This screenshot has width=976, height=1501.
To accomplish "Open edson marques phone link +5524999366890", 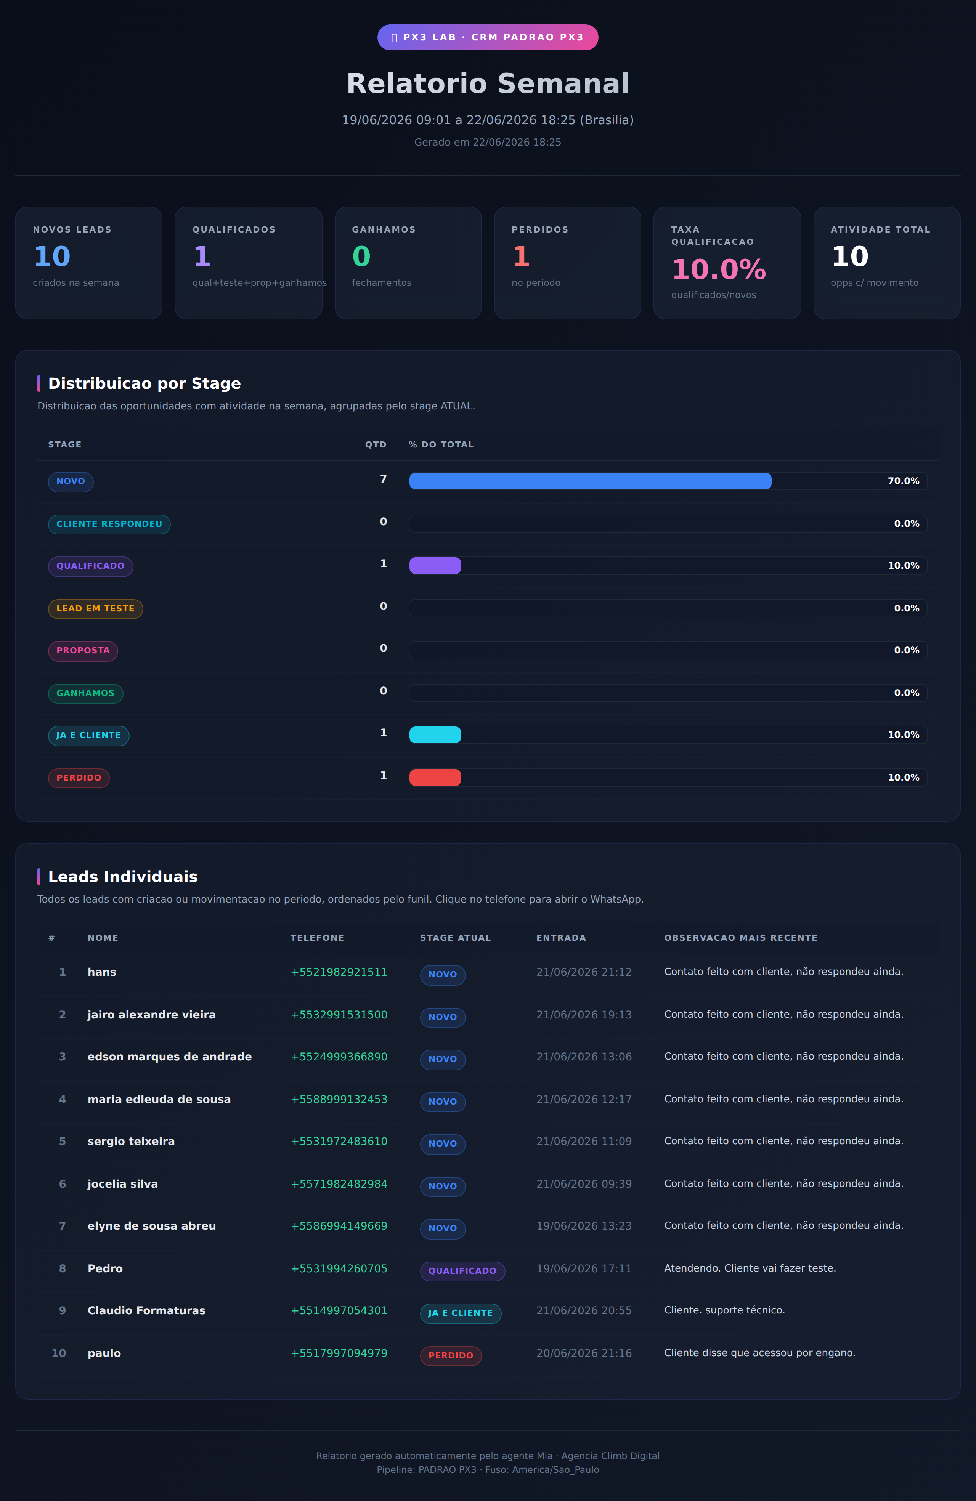I will [x=339, y=1056].
